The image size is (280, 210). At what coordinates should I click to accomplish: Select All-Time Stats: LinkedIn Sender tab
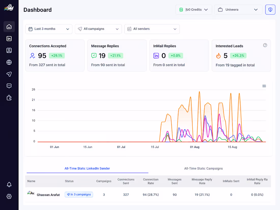[x=87, y=169]
